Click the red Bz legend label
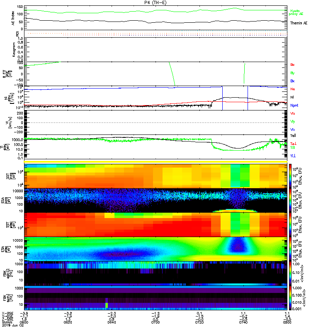 (292, 65)
